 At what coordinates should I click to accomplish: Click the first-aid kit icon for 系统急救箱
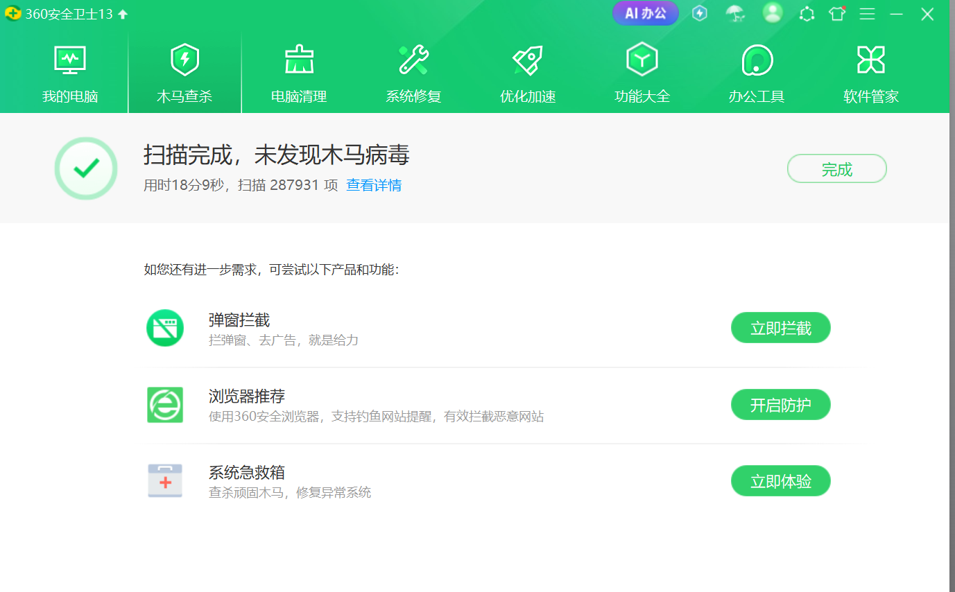tap(165, 481)
